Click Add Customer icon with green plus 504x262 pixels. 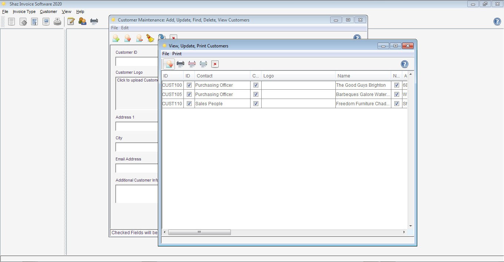(x=116, y=38)
